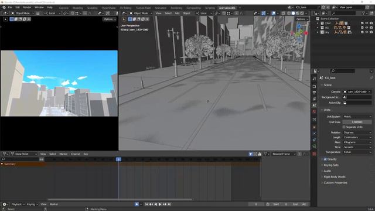Click the current frame marker in timeline
This screenshot has width=375, height=211.
click(x=118, y=159)
